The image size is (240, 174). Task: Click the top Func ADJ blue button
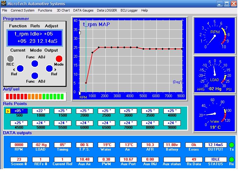(35, 64)
